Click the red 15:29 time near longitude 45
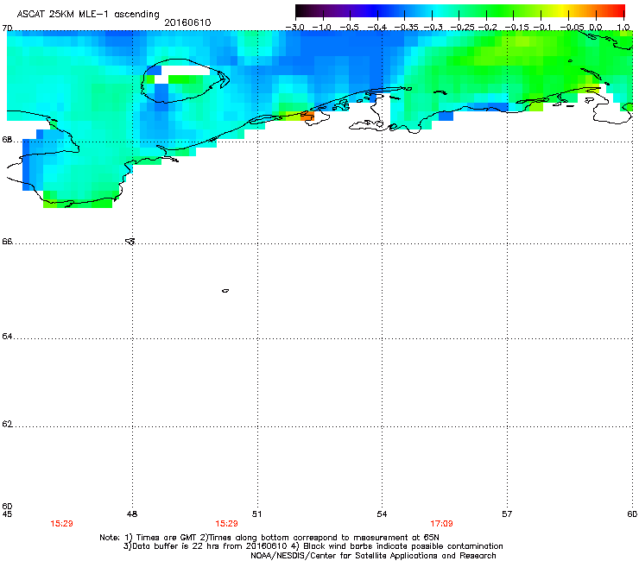The image size is (639, 561). (x=61, y=524)
